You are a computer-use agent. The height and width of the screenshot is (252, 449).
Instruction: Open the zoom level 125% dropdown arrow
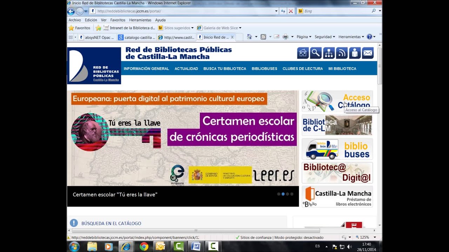point(375,237)
